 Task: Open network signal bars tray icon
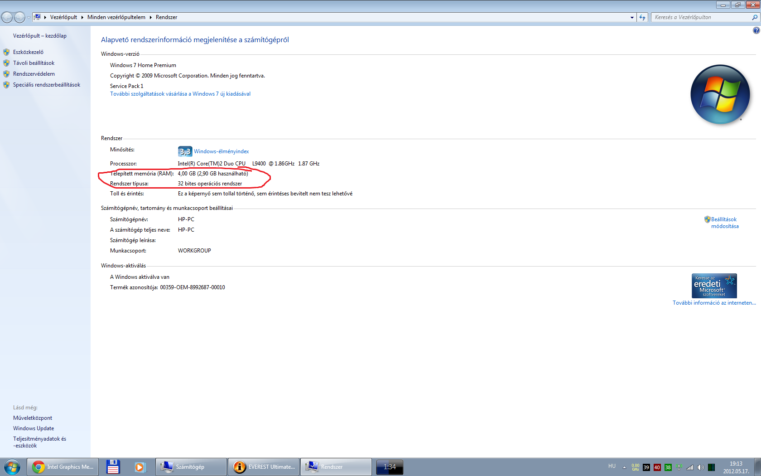(690, 467)
